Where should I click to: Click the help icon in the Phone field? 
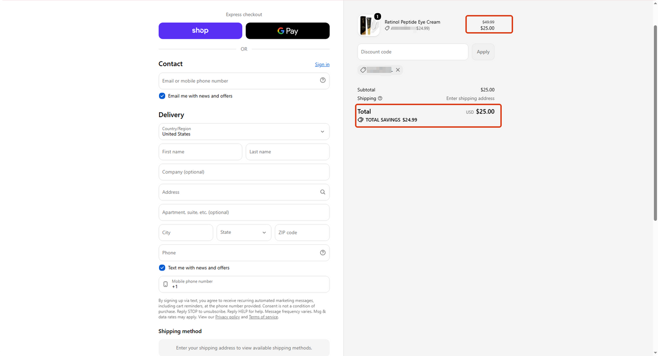pos(322,252)
